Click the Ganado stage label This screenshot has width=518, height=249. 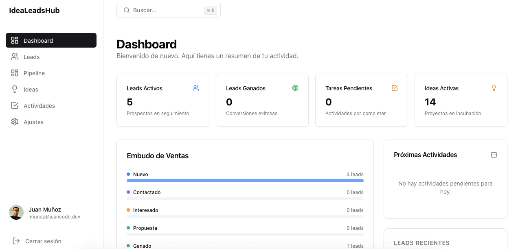pyautogui.click(x=142, y=246)
